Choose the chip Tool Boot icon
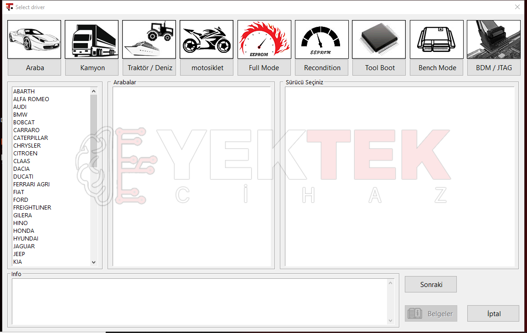Image resolution: width=527 pixels, height=333 pixels. coord(379,39)
